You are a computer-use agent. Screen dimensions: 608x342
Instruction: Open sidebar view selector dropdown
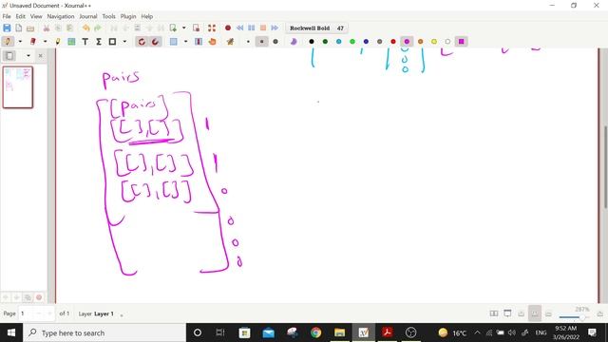point(28,56)
